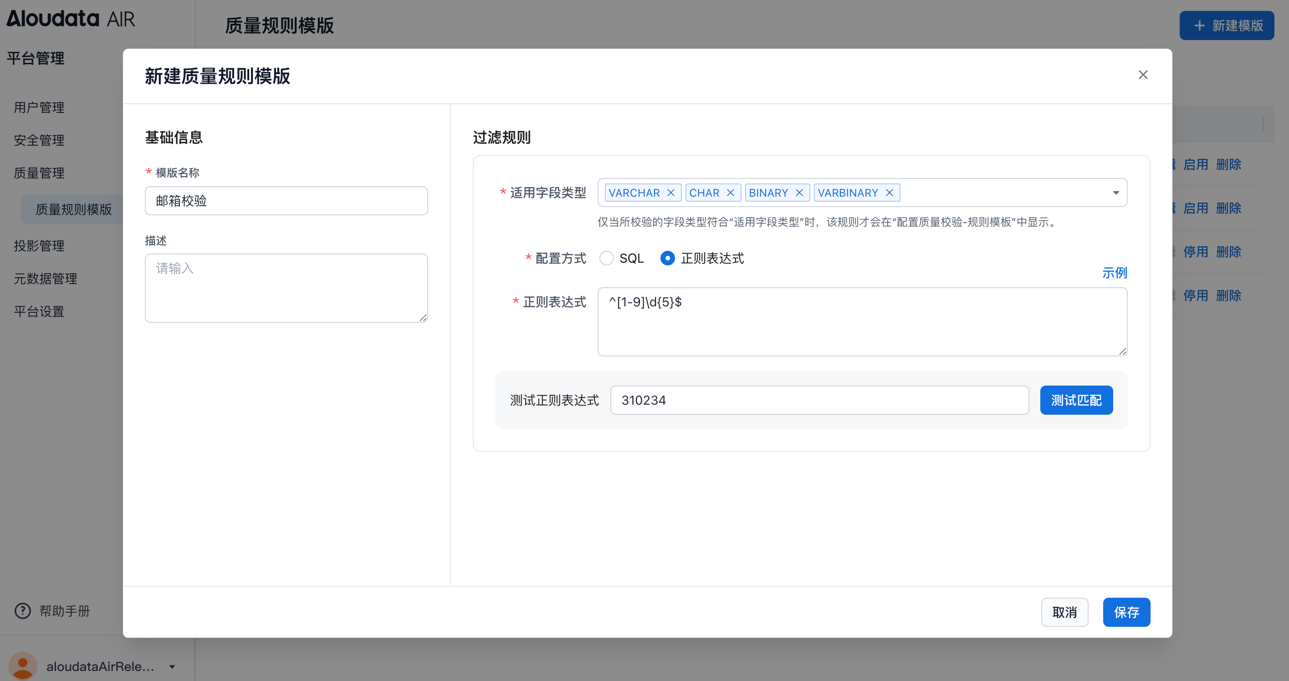This screenshot has width=1289, height=681.
Task: Click the 描述 description input area
Action: coord(286,288)
